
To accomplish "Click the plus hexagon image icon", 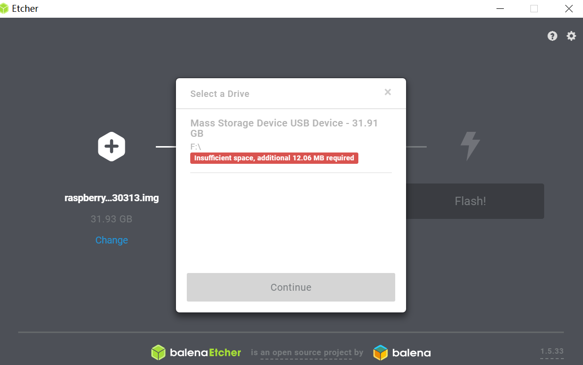I will (112, 147).
